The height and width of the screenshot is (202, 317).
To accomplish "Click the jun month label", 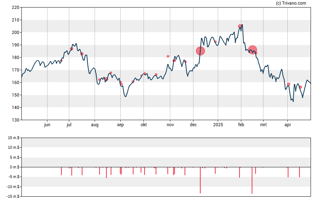I will pyautogui.click(x=47, y=125).
